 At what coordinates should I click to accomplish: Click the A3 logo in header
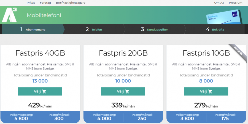tap(9, 15)
